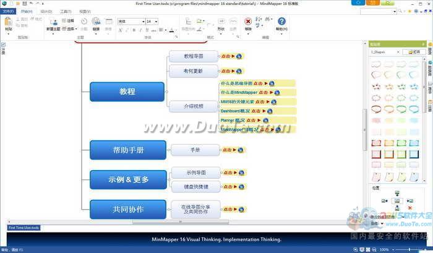This screenshot has height=253, width=433.
Task: Switch to the 开始 (Home) ribbon tab
Action: click(27, 11)
